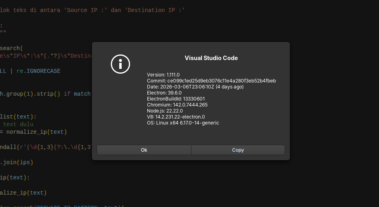Image resolution: width=379 pixels, height=207 pixels.
Task: Place cursor on '= normalize_ip(text)' line
Action: (x=34, y=132)
